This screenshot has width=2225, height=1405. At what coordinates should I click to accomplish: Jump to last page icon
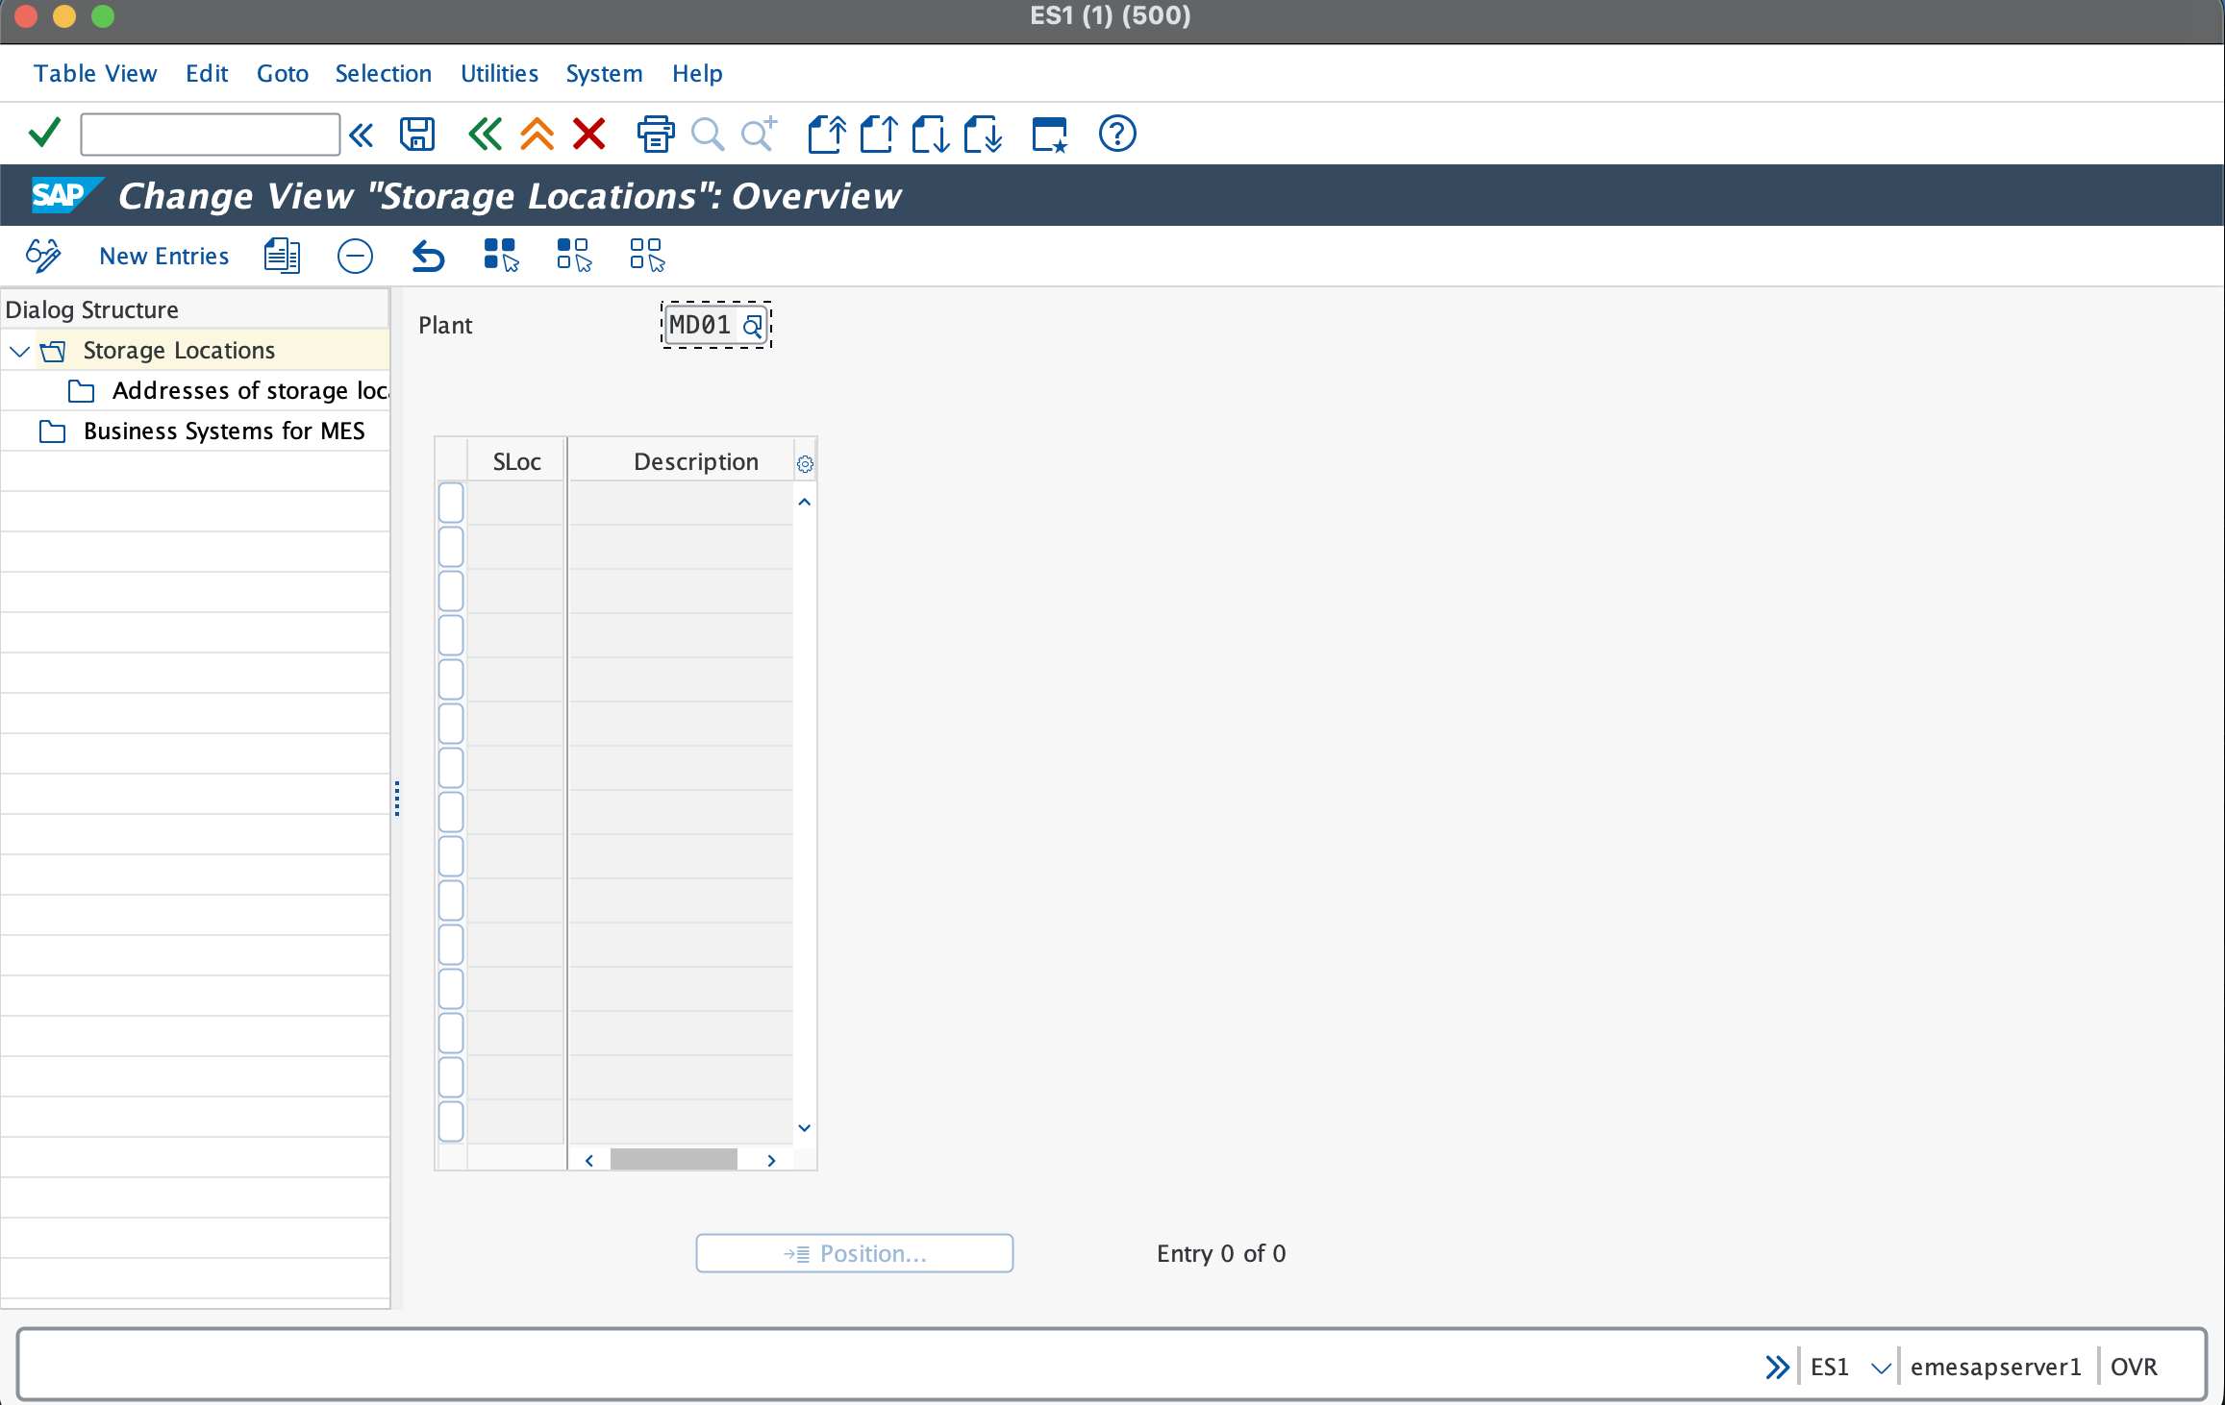click(982, 134)
